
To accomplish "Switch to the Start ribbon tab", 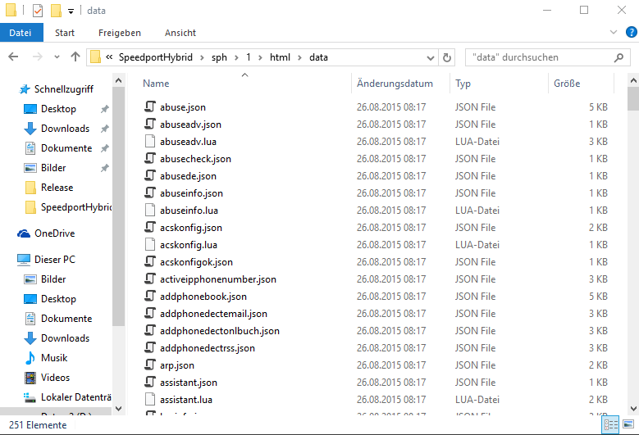I will tap(65, 33).
